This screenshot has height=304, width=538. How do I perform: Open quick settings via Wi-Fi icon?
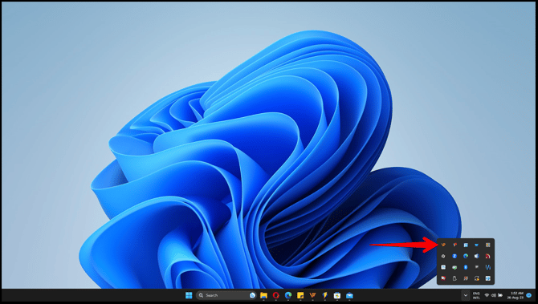click(487, 295)
